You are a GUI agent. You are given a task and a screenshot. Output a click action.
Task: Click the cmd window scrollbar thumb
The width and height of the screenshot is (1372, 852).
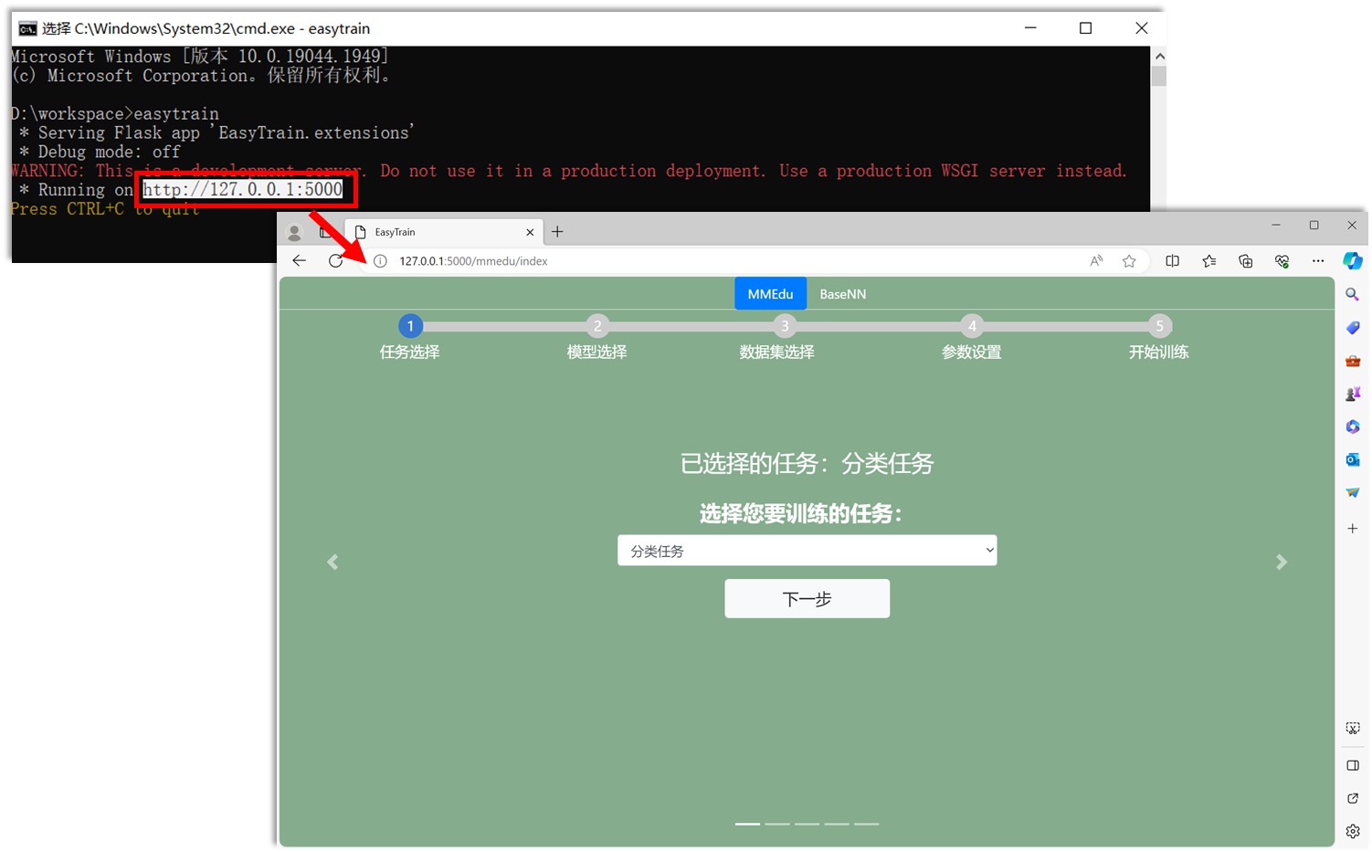pos(1159,76)
